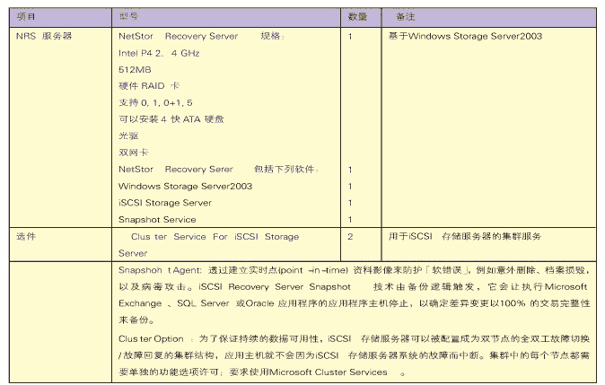The height and width of the screenshot is (385, 605).
Task: Select the Snapshot Service entry
Action: pos(156,219)
